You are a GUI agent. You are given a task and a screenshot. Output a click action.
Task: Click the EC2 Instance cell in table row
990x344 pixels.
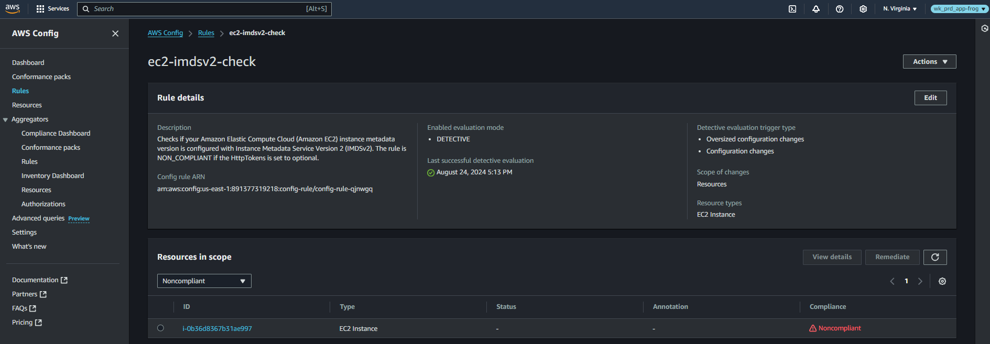tap(358, 329)
